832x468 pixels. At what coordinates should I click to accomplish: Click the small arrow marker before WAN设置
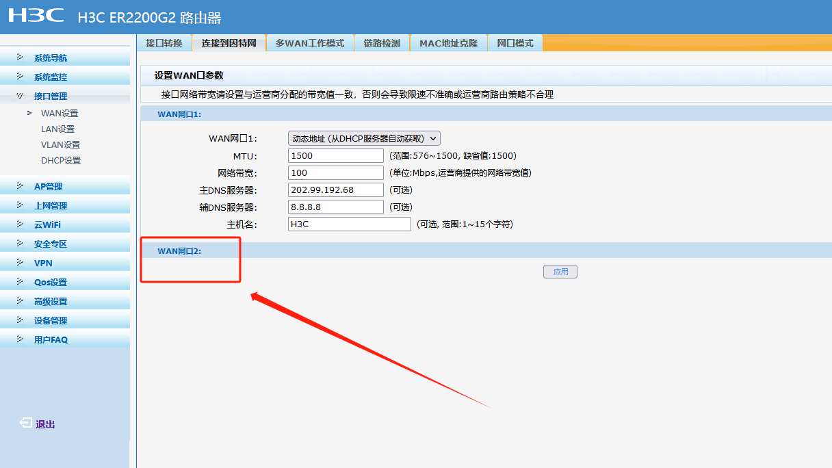(29, 113)
